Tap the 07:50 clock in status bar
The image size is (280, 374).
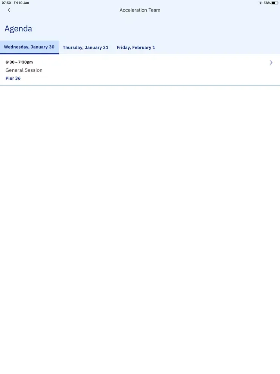6,3
